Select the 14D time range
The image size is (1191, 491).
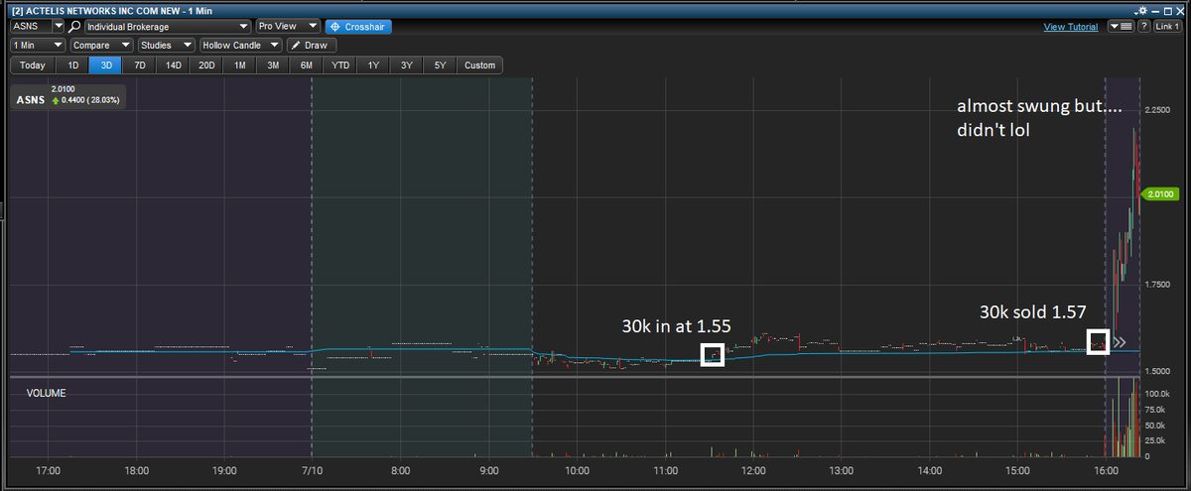coord(173,65)
